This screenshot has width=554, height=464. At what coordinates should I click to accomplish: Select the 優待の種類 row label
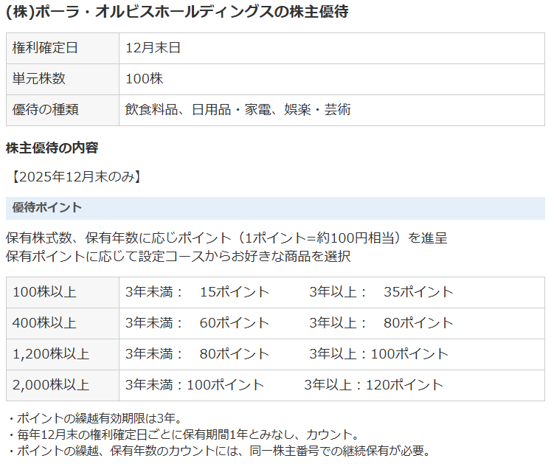click(45, 110)
